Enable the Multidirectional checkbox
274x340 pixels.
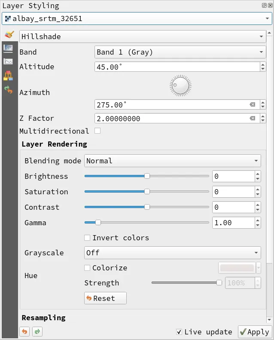(x=97, y=131)
